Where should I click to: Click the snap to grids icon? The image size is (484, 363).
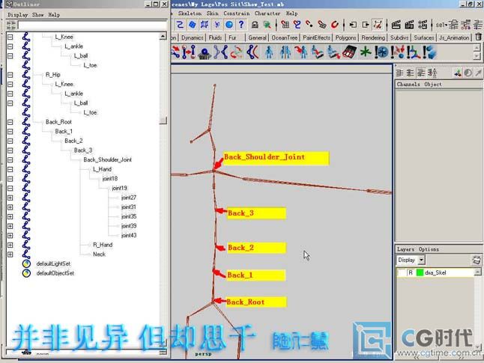pos(285,25)
